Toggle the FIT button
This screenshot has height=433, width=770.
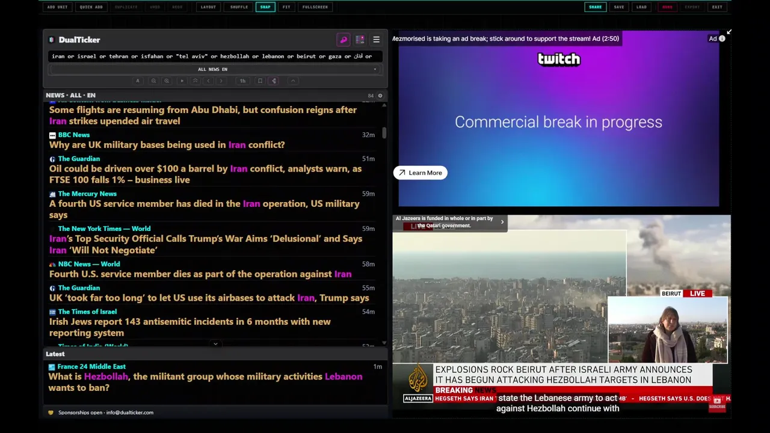[x=286, y=7]
